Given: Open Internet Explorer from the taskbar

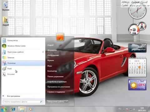Looking at the screenshot, I should [13, 109].
